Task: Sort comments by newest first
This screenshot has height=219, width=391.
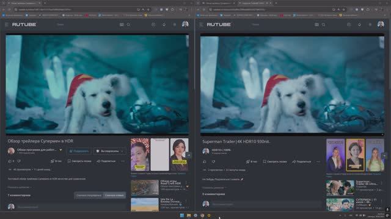Action: click(114, 195)
